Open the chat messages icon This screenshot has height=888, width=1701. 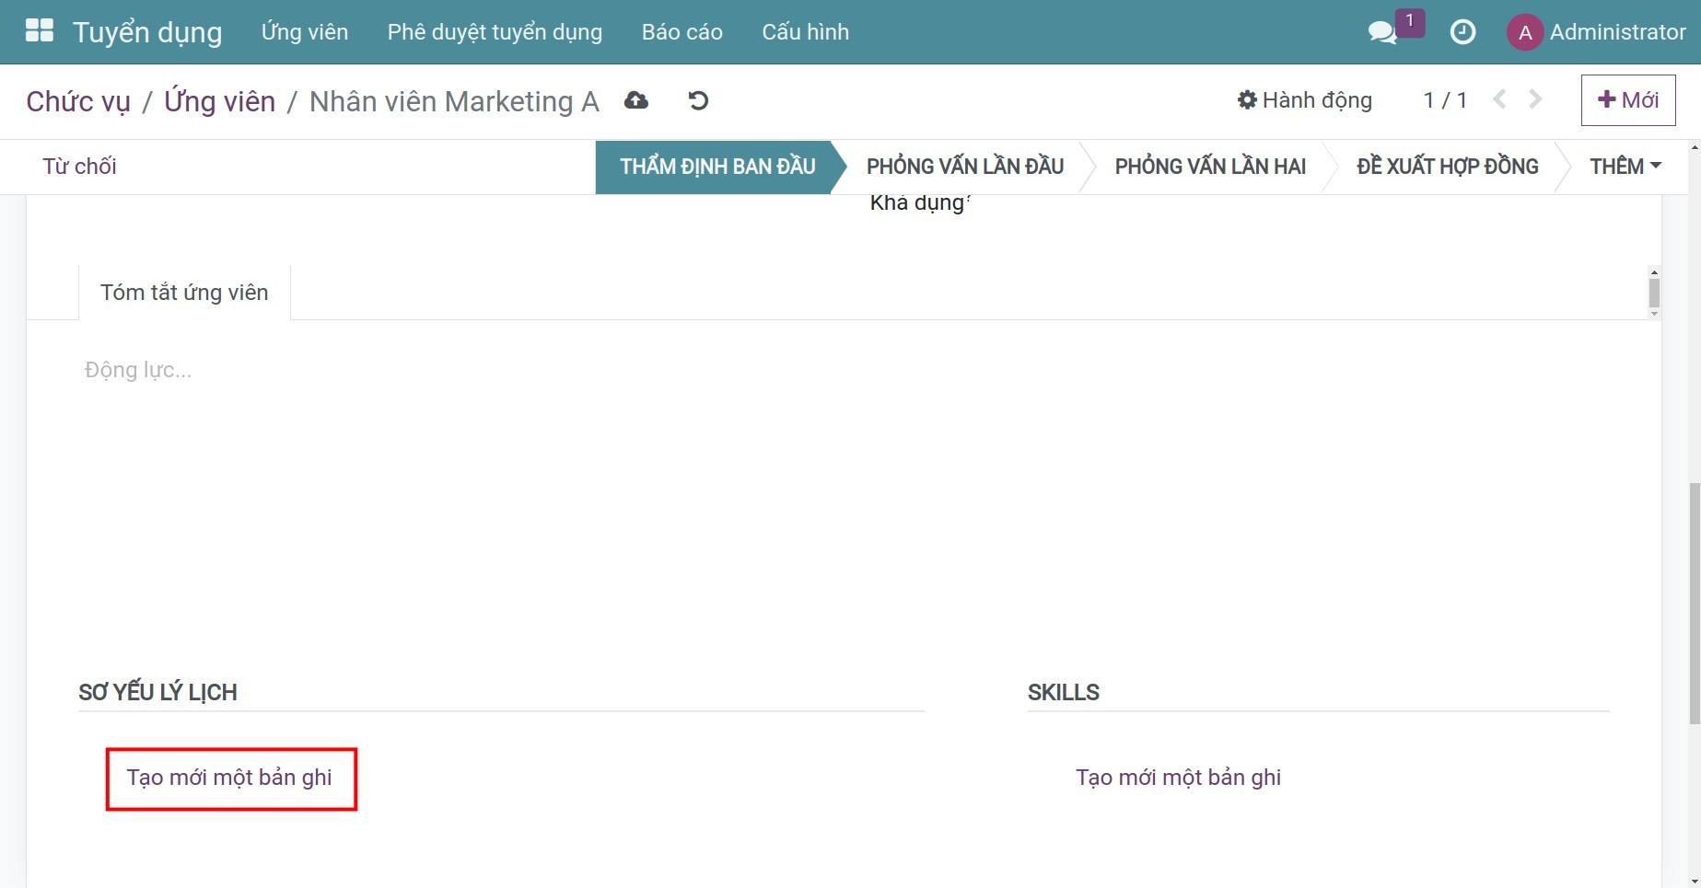tap(1381, 32)
